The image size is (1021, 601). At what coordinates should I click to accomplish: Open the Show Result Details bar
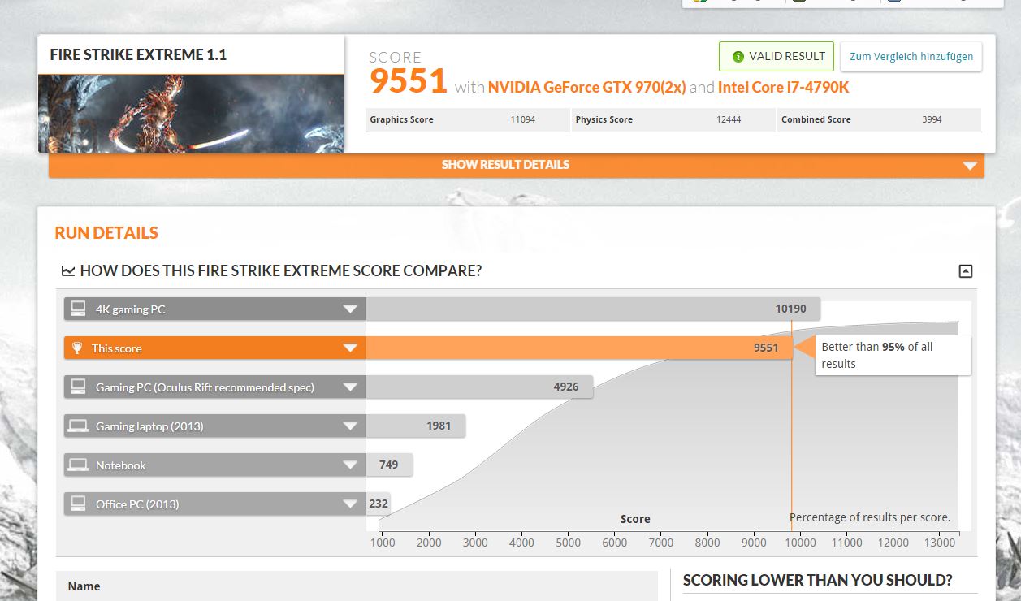click(x=517, y=165)
